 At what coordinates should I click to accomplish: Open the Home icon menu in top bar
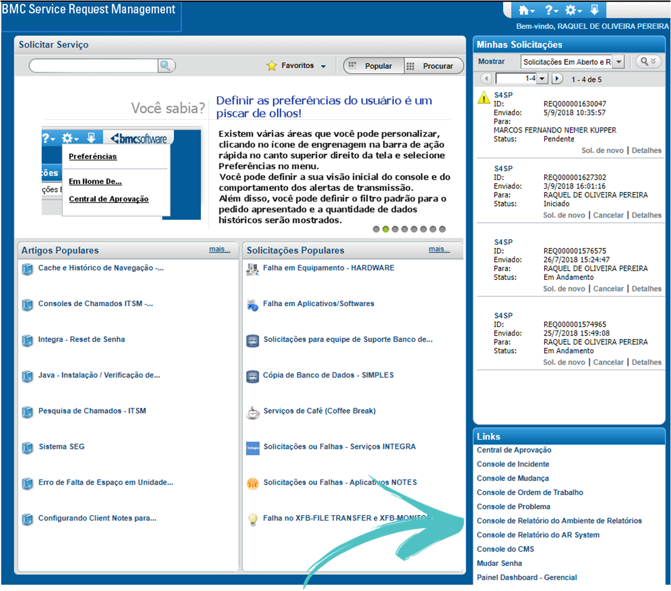tap(526, 10)
